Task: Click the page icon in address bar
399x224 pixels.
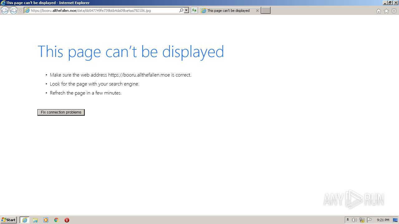Action: [27, 11]
